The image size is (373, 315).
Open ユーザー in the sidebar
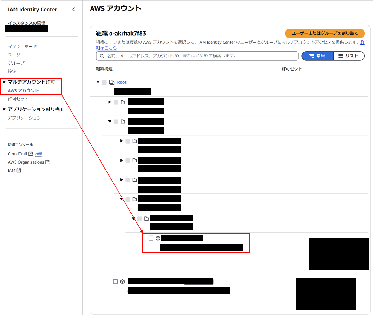point(16,55)
